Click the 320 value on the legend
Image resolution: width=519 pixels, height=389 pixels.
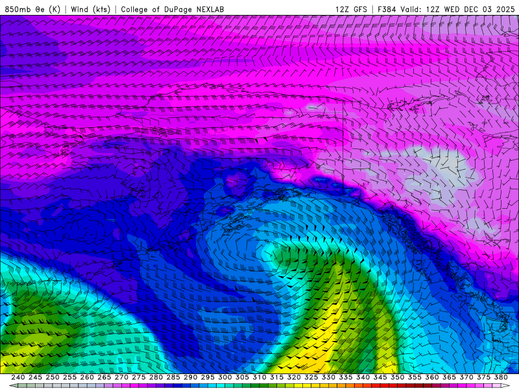point(294,377)
